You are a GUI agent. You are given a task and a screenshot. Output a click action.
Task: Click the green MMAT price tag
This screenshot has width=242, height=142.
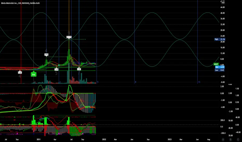(216, 64)
